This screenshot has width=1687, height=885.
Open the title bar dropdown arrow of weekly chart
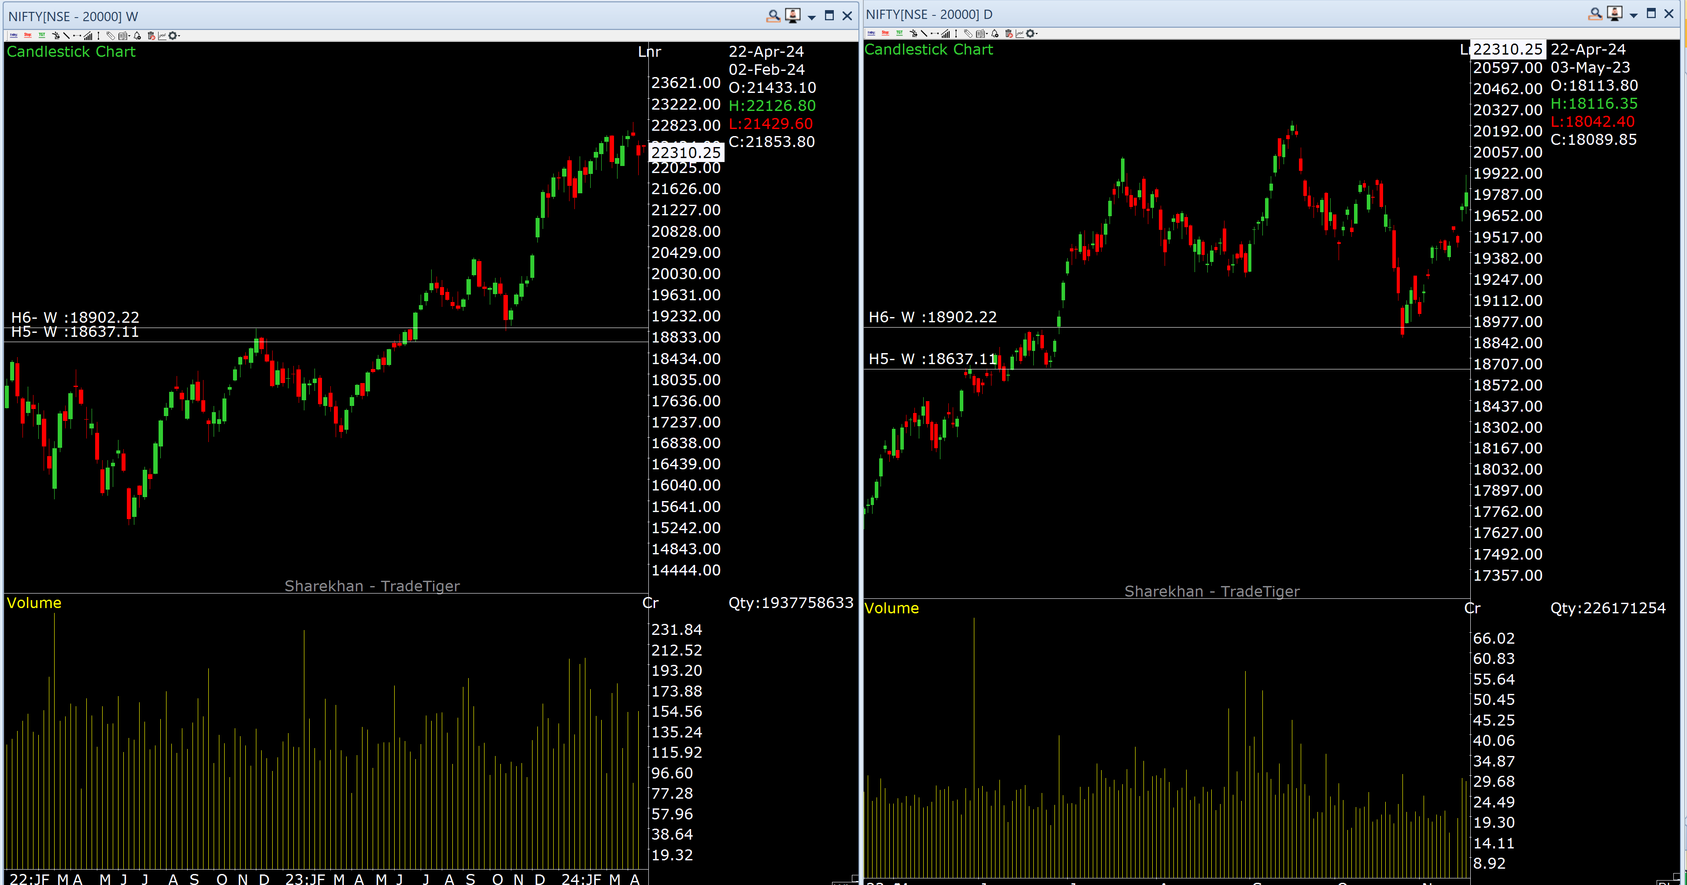(811, 17)
